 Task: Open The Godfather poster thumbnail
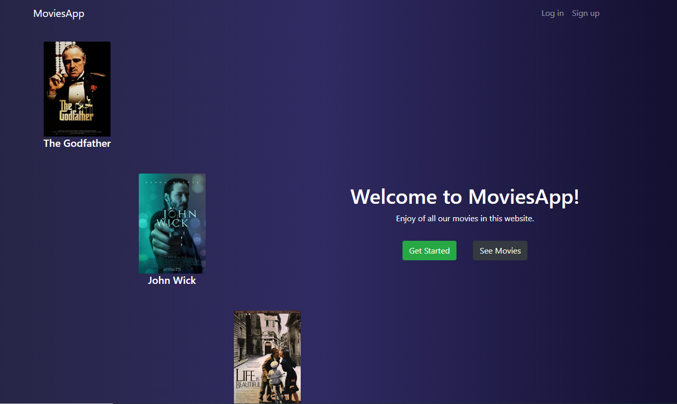coord(77,89)
